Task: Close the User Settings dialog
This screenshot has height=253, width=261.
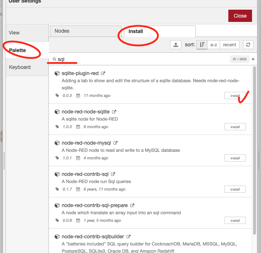Action: (240, 16)
